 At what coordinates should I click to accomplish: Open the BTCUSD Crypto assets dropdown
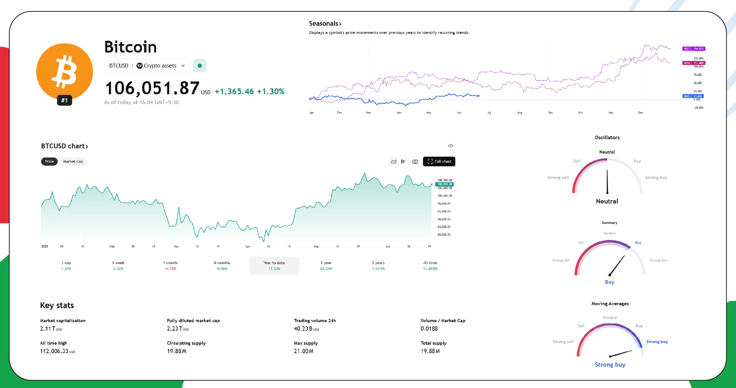tap(147, 66)
